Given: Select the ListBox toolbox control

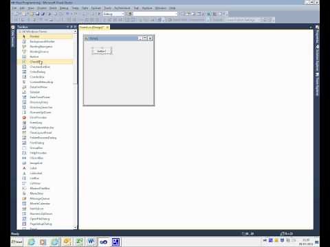Looking at the screenshot, I should pyautogui.click(x=45, y=178).
